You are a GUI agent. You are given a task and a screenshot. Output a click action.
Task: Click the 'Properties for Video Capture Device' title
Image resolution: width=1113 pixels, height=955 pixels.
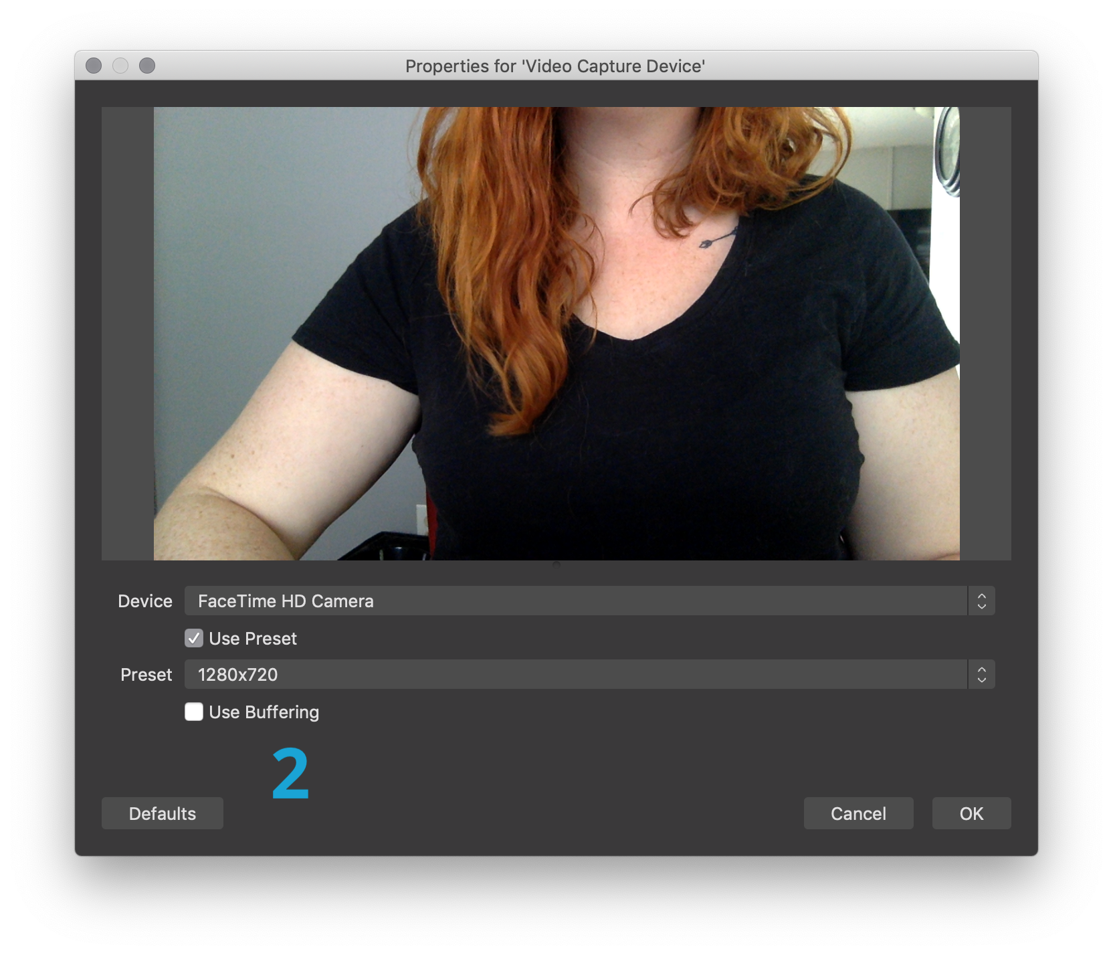coord(555,66)
